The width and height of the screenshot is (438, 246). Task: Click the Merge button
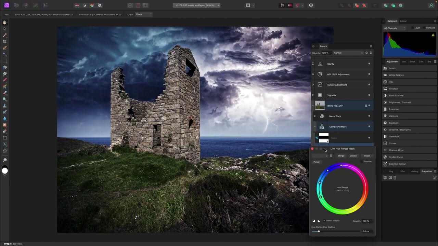(341, 156)
